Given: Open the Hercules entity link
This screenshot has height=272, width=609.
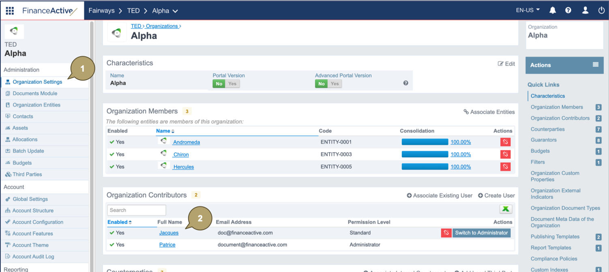Looking at the screenshot, I should coord(183,167).
